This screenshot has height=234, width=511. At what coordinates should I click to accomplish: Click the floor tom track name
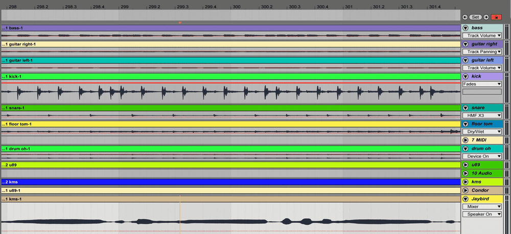tap(482, 124)
